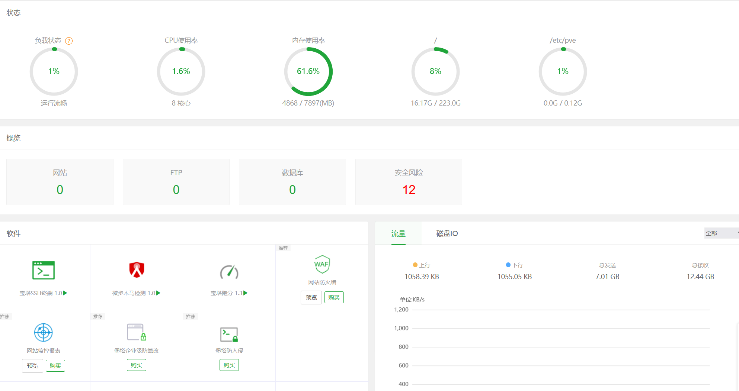Click the 网站防火墙 label
The width and height of the screenshot is (739, 391).
click(x=322, y=282)
